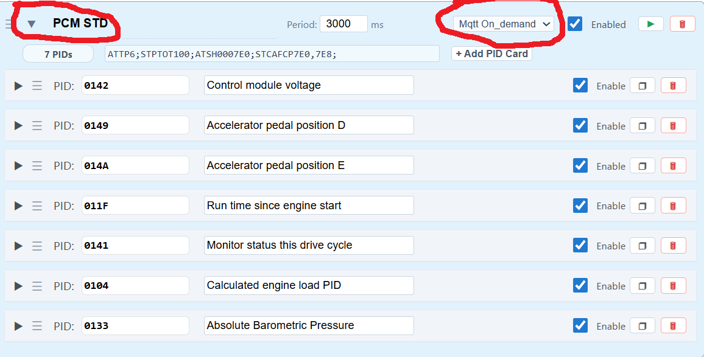Duplicate the 0149 Accelerator pedal position D PID
This screenshot has width=704, height=357.
pos(642,125)
